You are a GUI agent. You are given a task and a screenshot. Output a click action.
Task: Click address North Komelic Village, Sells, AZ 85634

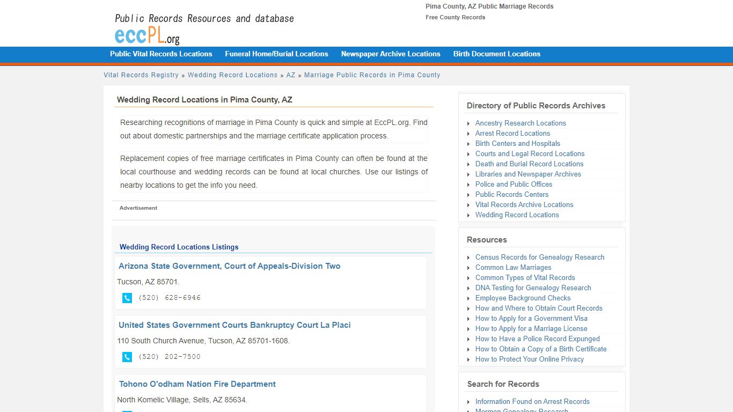pyautogui.click(x=182, y=400)
